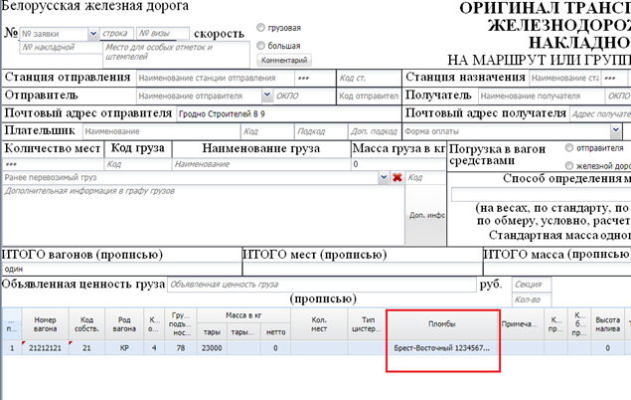The image size is (631, 400).
Task: Click the 'Пломбы' column header
Action: coord(441,323)
